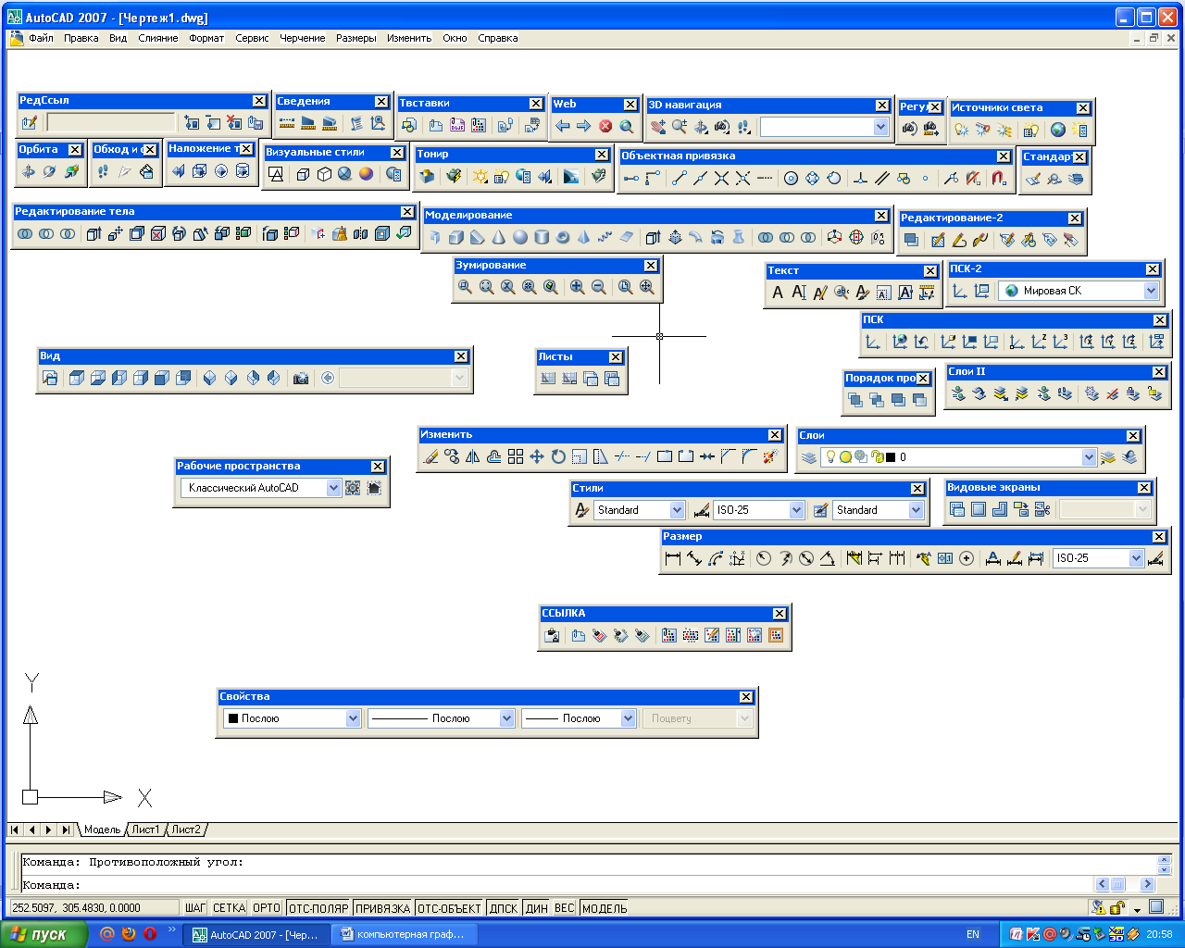Open the Размеры menu
Image resolution: width=1185 pixels, height=948 pixels.
(x=356, y=38)
